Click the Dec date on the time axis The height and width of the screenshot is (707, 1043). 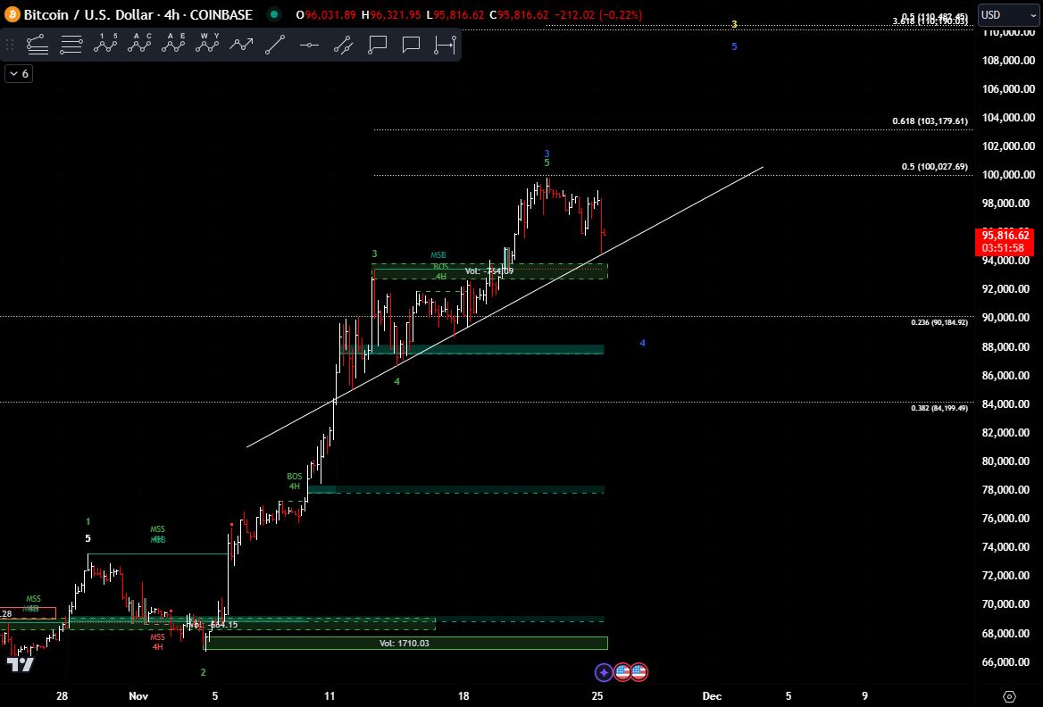[712, 696]
